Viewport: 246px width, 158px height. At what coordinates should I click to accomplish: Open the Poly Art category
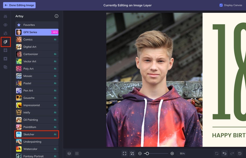37,69
